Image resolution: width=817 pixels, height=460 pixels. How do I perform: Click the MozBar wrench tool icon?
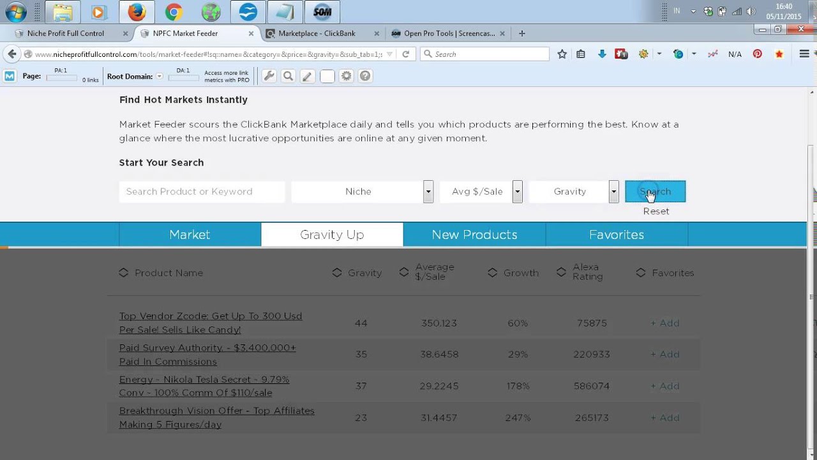click(x=269, y=76)
